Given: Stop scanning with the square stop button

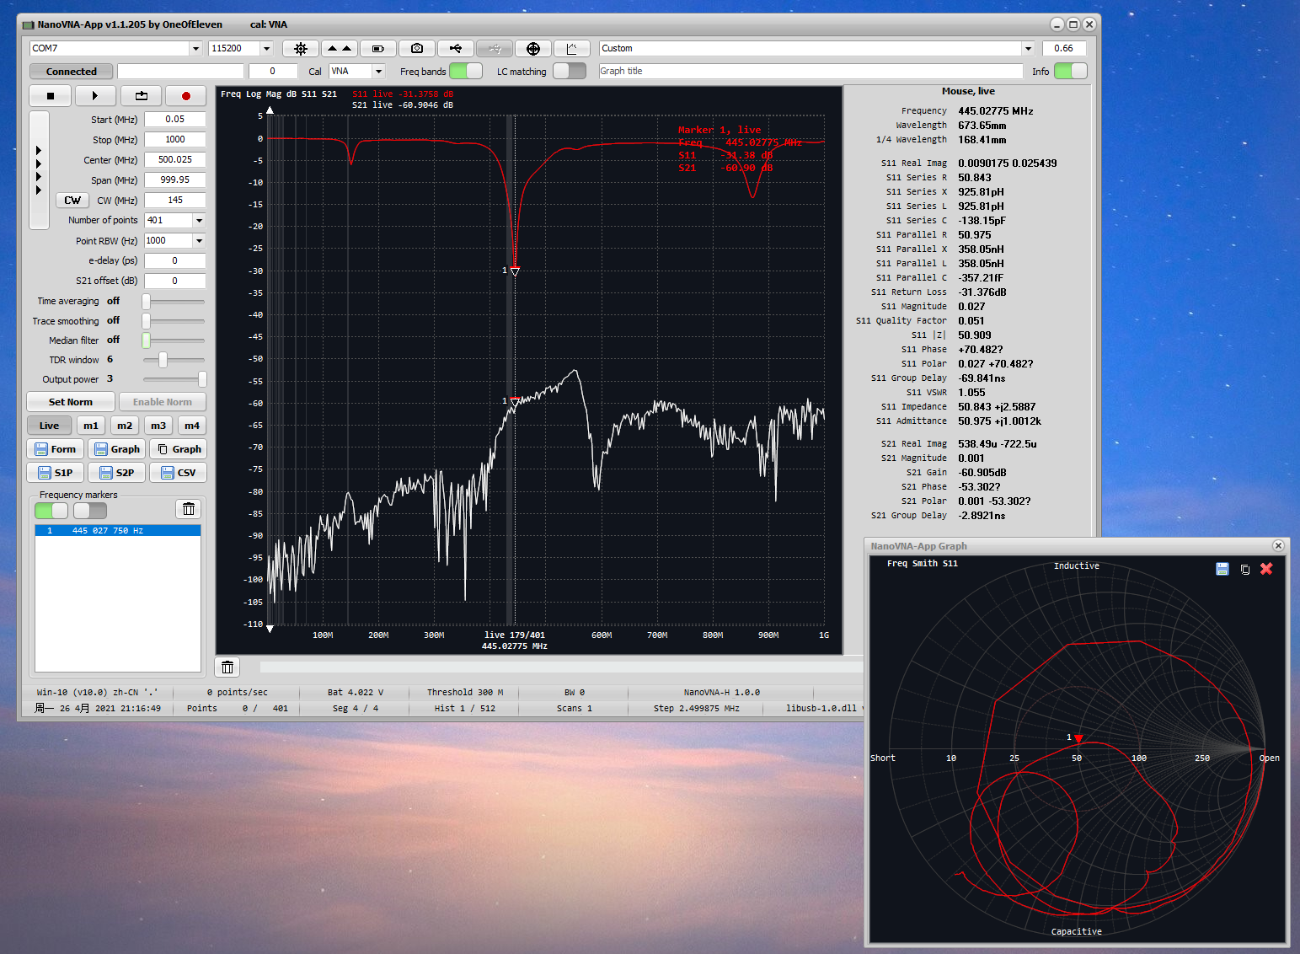Looking at the screenshot, I should point(51,96).
